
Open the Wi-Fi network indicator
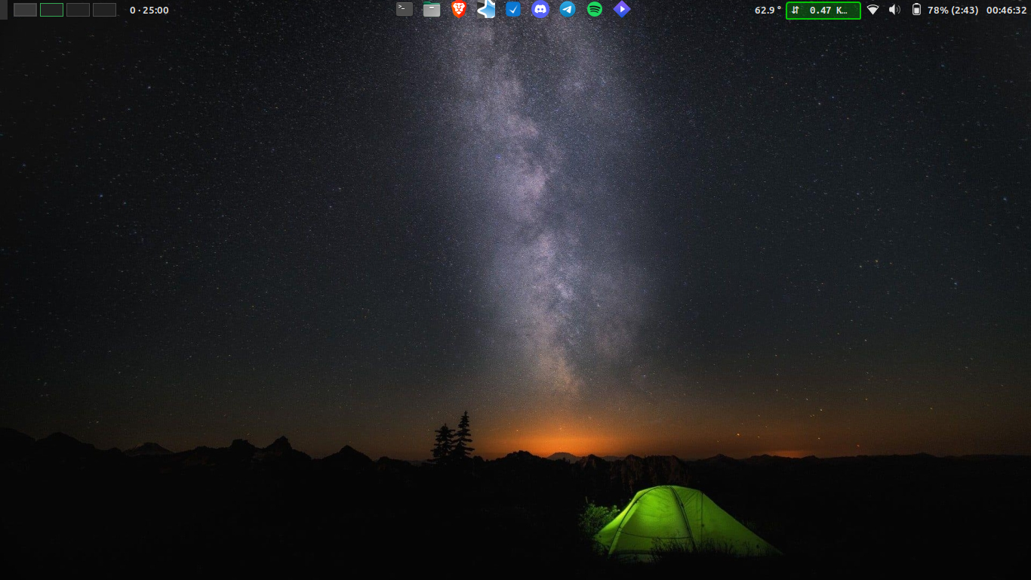pos(873,10)
